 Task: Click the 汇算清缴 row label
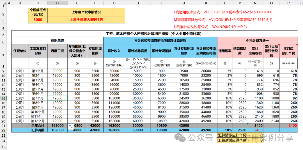[38, 130]
